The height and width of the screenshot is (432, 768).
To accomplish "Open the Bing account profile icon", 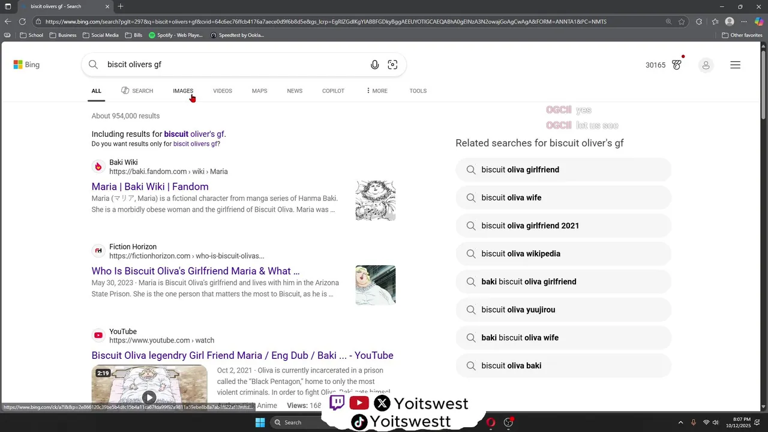I will pos(706,65).
